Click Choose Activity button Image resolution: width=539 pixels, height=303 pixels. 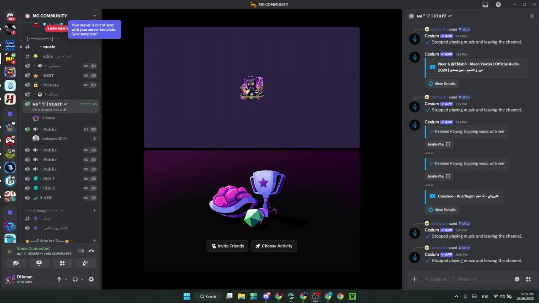coord(274,246)
